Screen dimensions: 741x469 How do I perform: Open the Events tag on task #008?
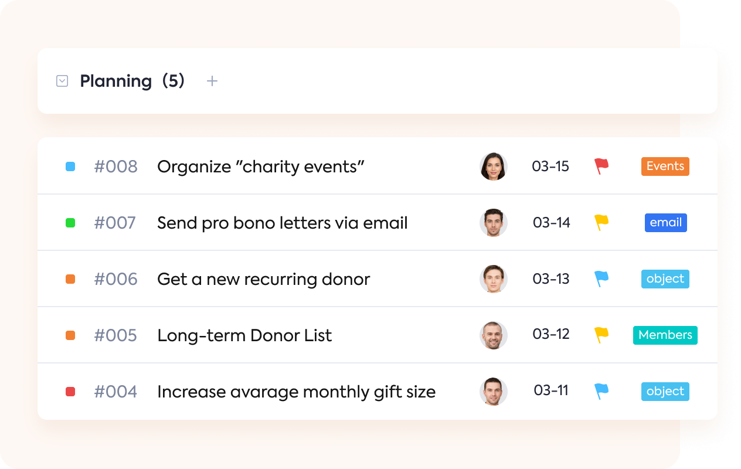[x=665, y=166]
